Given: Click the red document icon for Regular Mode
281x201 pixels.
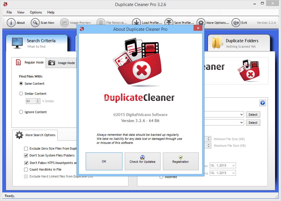Looking at the screenshot, I should pos(18,62).
